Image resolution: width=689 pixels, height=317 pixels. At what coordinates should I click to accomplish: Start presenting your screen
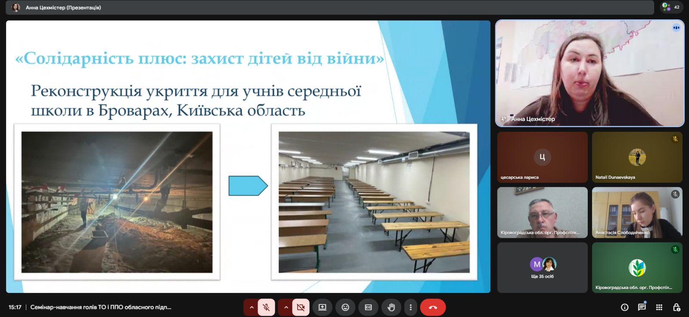tap(322, 307)
